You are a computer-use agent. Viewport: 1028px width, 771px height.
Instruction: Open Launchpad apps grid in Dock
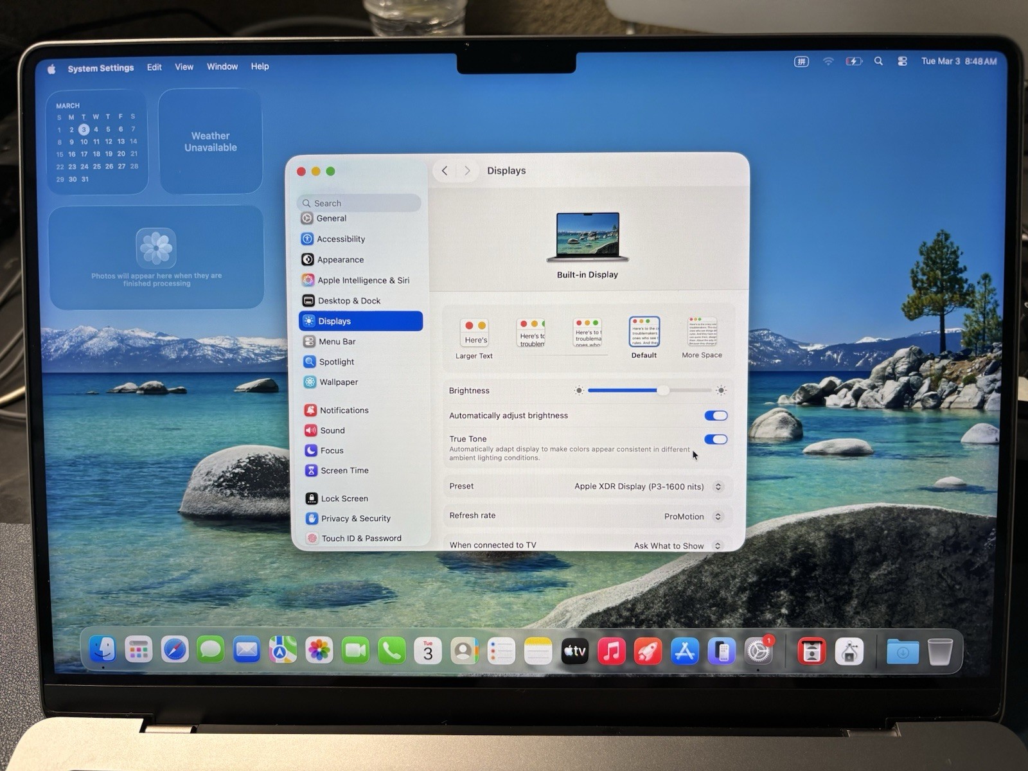[x=138, y=650]
